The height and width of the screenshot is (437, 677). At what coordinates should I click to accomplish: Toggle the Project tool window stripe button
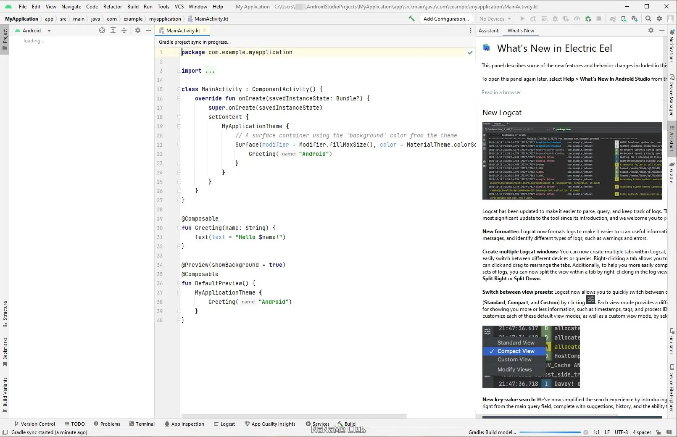[5, 39]
